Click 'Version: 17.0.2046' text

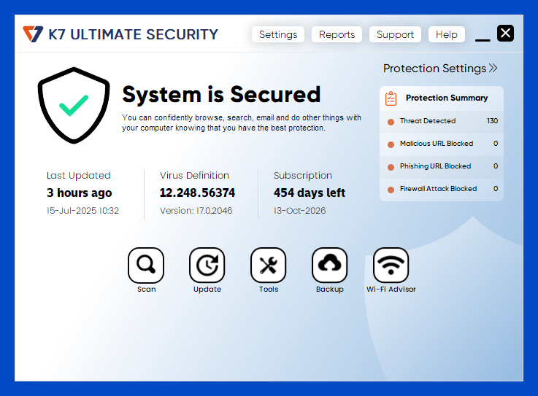[196, 211]
